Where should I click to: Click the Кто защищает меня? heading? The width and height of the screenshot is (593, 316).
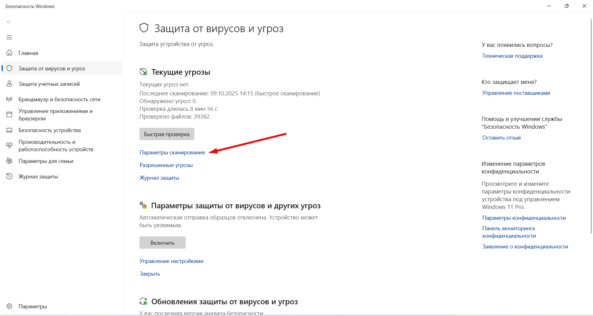pyautogui.click(x=509, y=82)
